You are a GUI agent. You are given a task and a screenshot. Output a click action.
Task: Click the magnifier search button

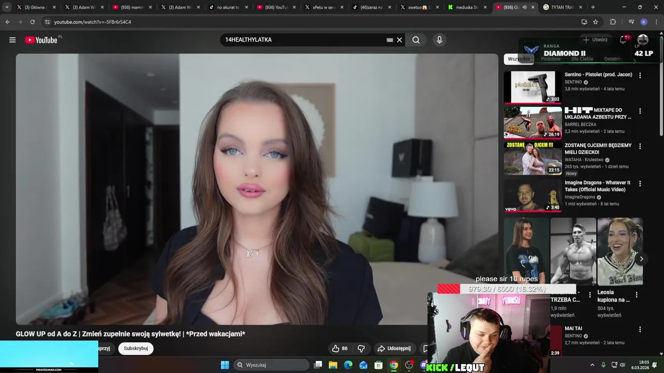(x=416, y=40)
